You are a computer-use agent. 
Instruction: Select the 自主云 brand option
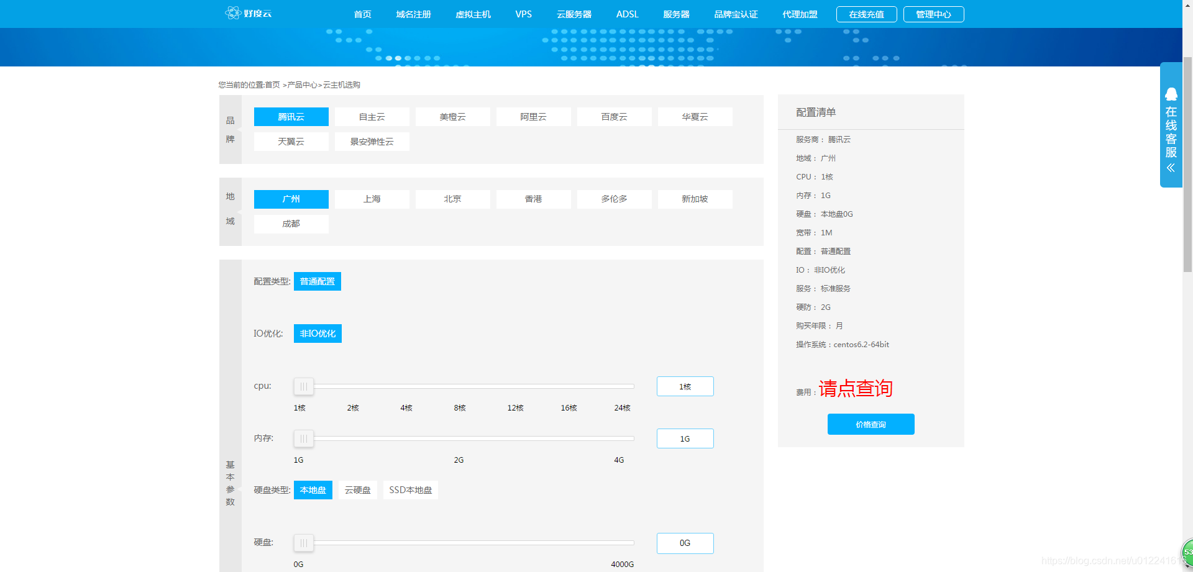pos(372,117)
